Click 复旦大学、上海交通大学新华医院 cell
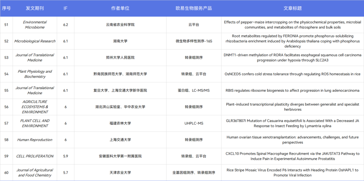The width and height of the screenshot is (364, 181). tap(120, 90)
